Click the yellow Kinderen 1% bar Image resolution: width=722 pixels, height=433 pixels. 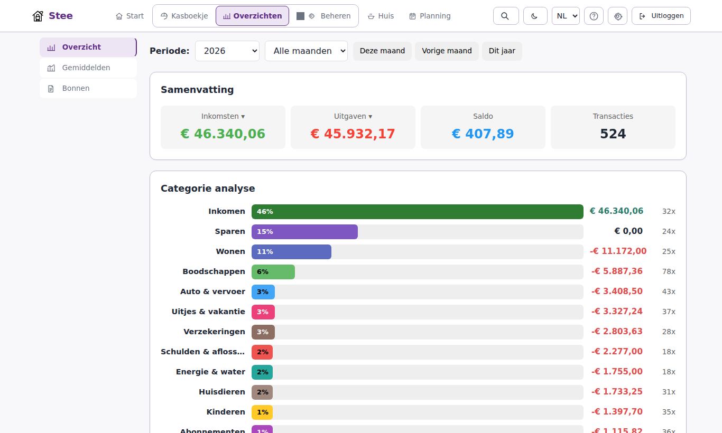262,412
